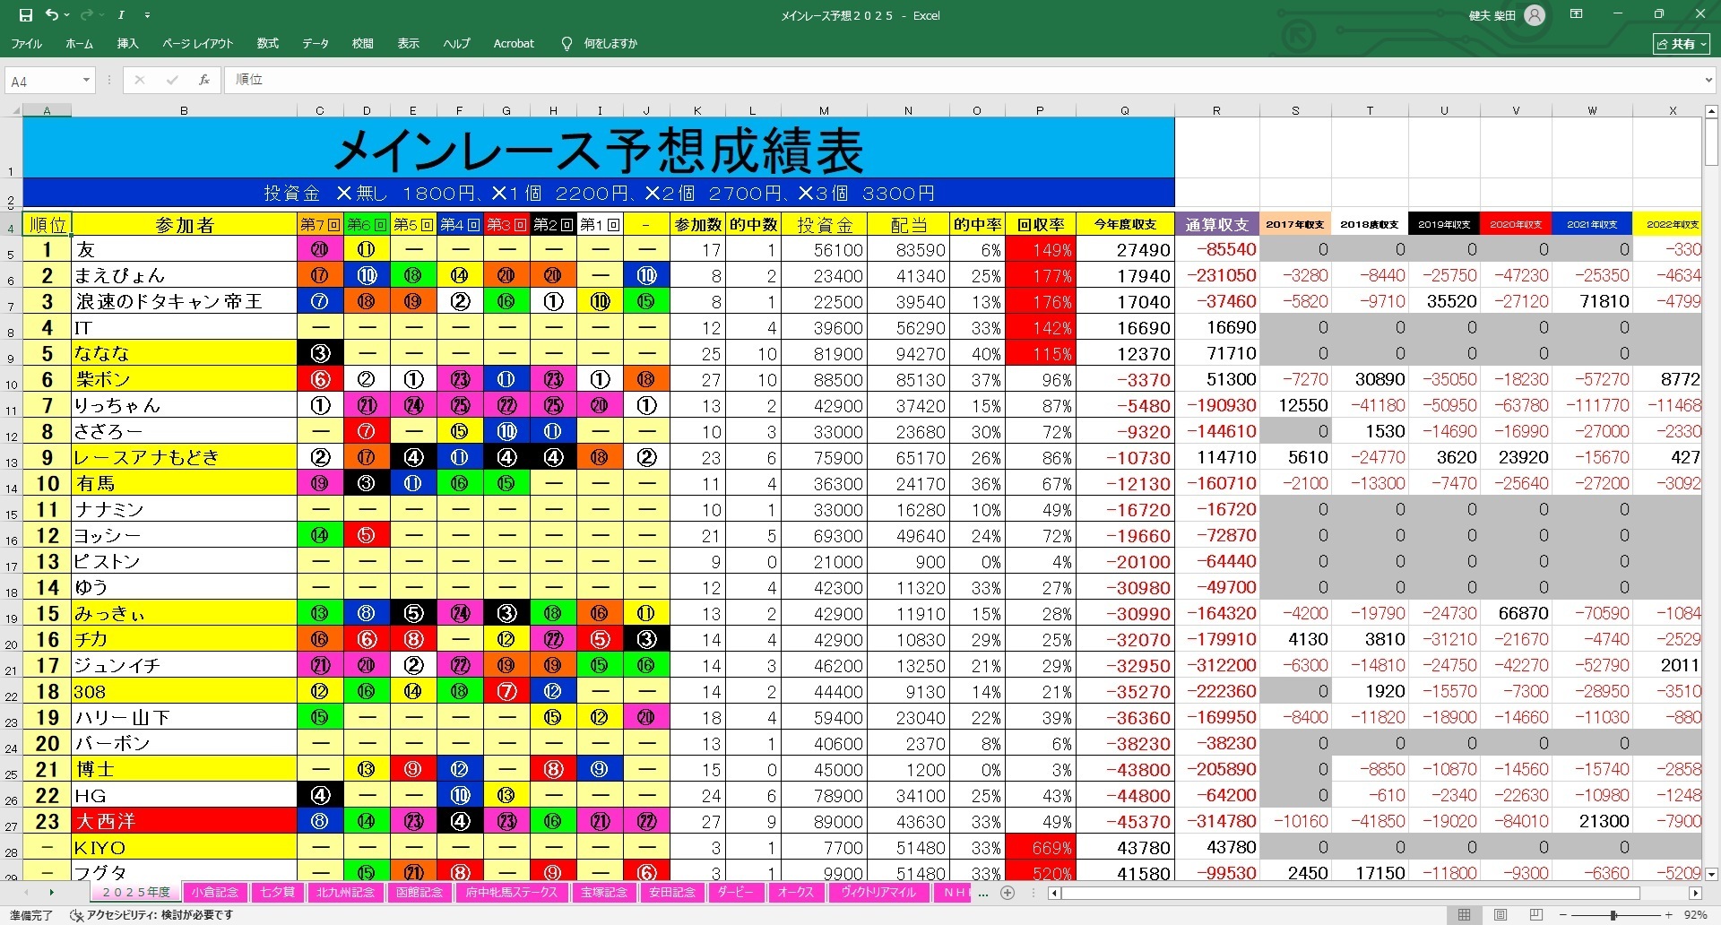Click the zoom in plus icon
The height and width of the screenshot is (925, 1721).
pyautogui.click(x=1669, y=915)
